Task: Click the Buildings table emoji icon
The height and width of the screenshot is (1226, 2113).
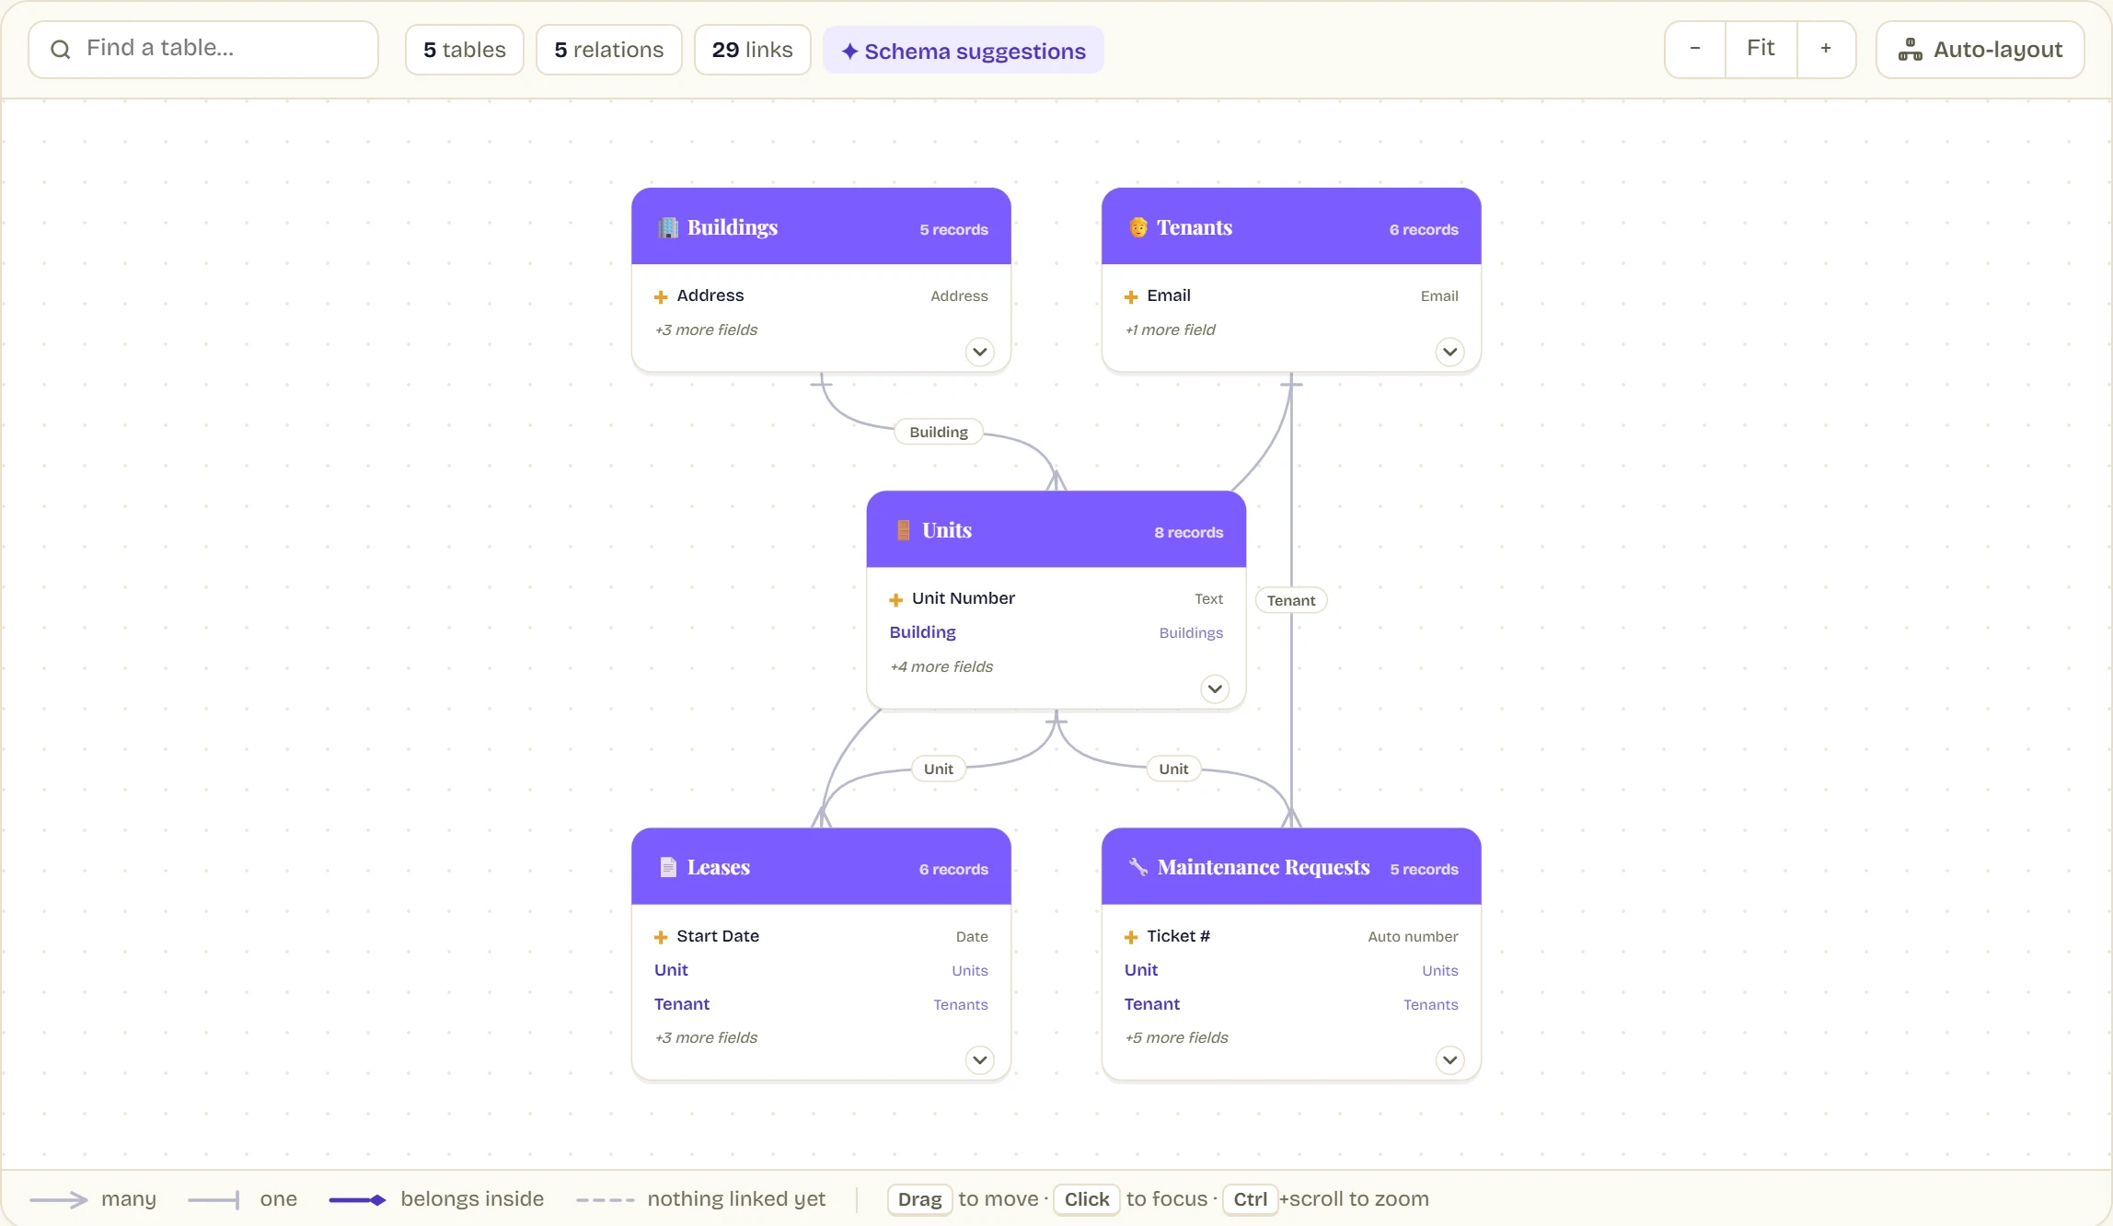Action: tap(668, 227)
